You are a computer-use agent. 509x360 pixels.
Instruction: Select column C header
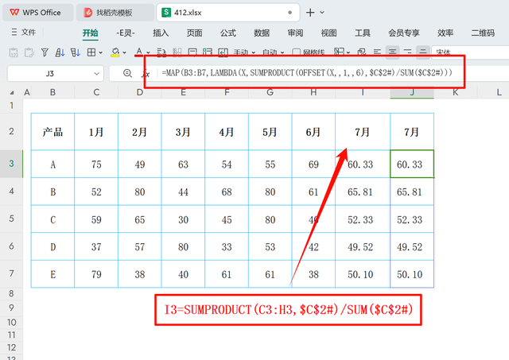(x=96, y=92)
